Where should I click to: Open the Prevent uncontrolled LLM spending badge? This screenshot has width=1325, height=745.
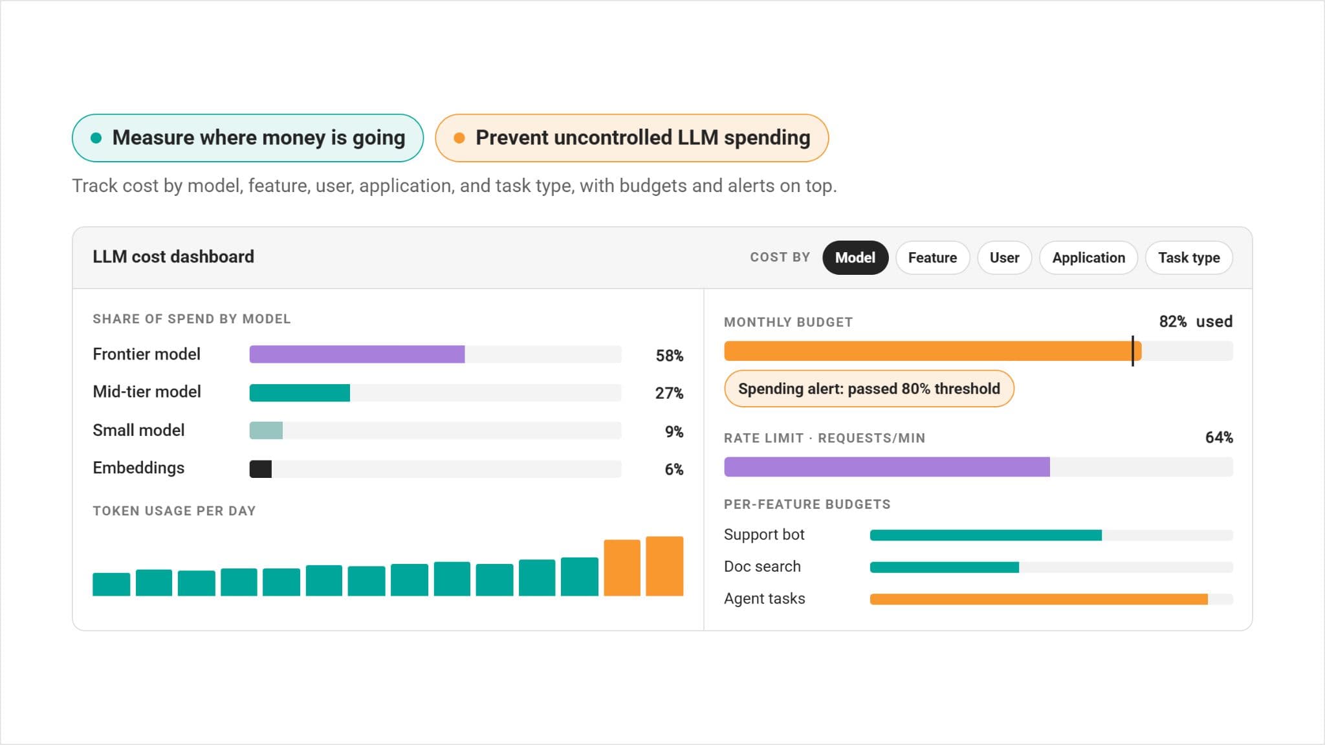(x=631, y=138)
